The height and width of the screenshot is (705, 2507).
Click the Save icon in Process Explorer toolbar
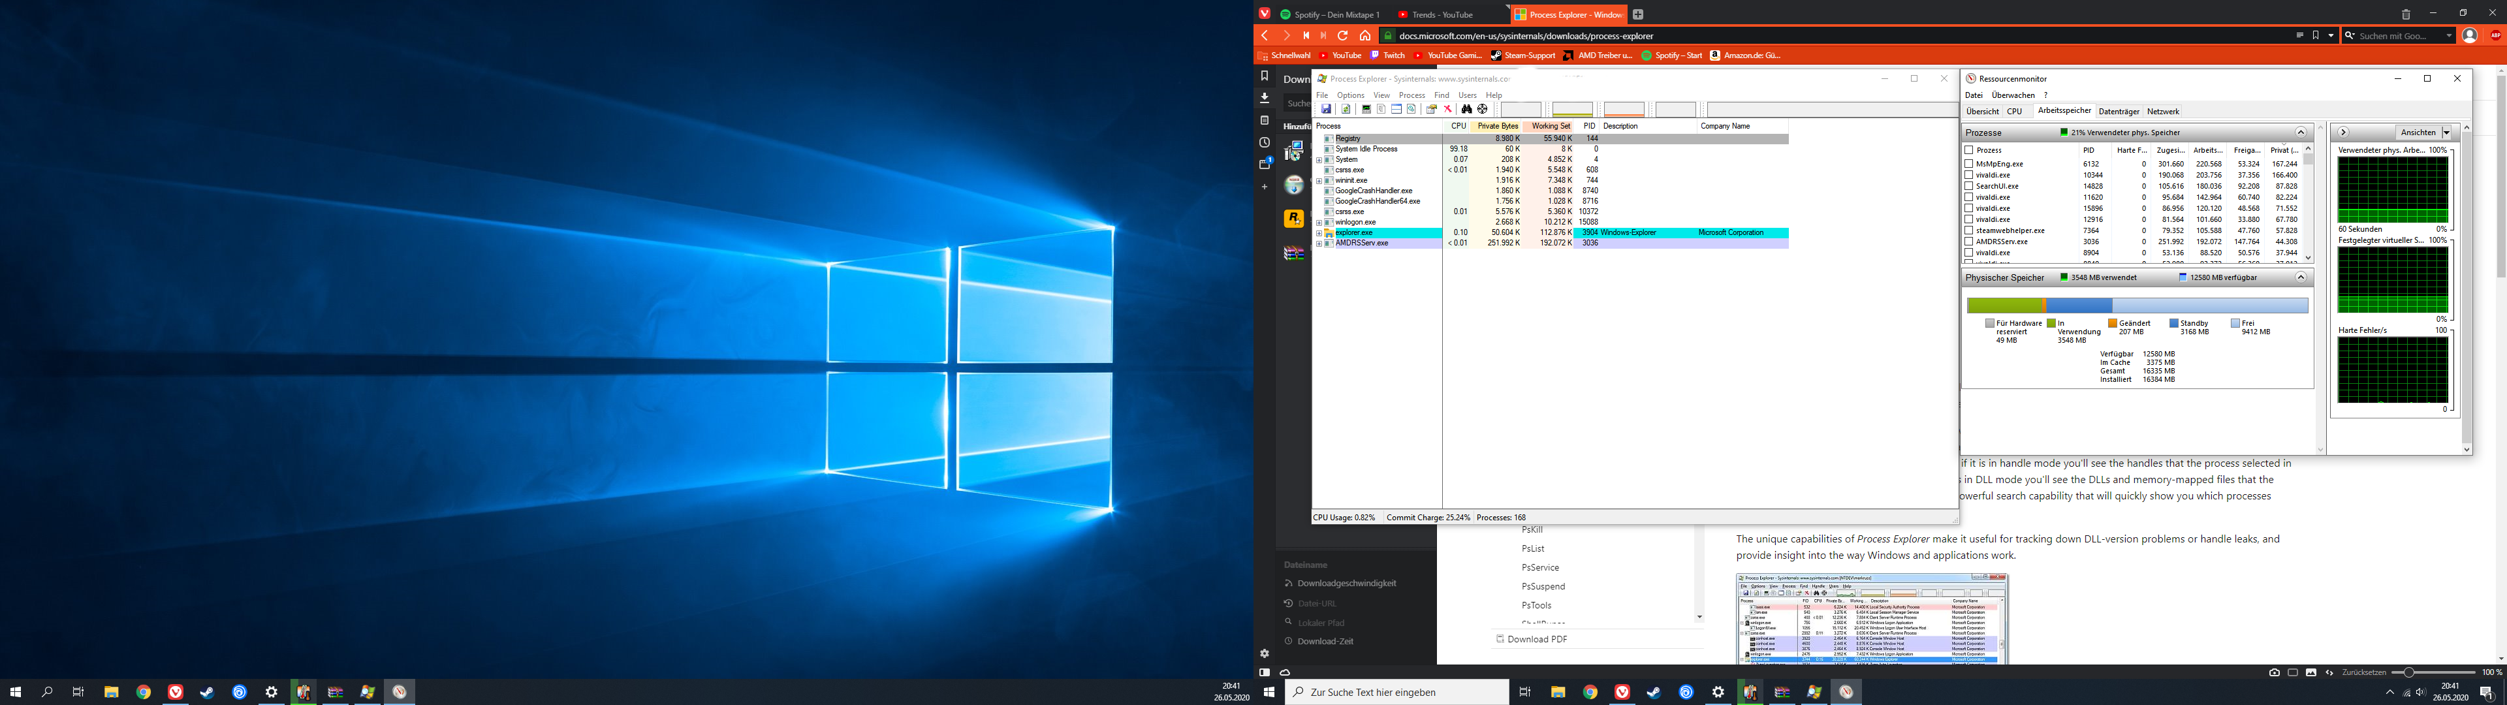pos(1327,109)
